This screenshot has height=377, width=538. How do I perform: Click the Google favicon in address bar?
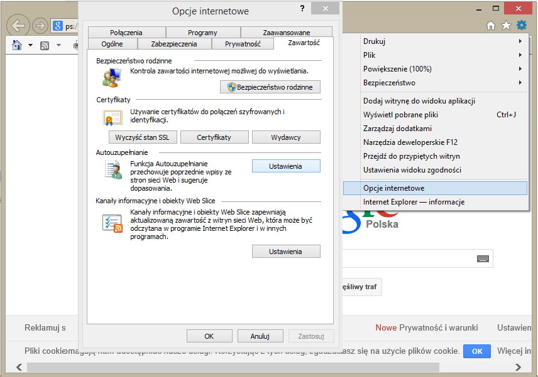(x=58, y=26)
